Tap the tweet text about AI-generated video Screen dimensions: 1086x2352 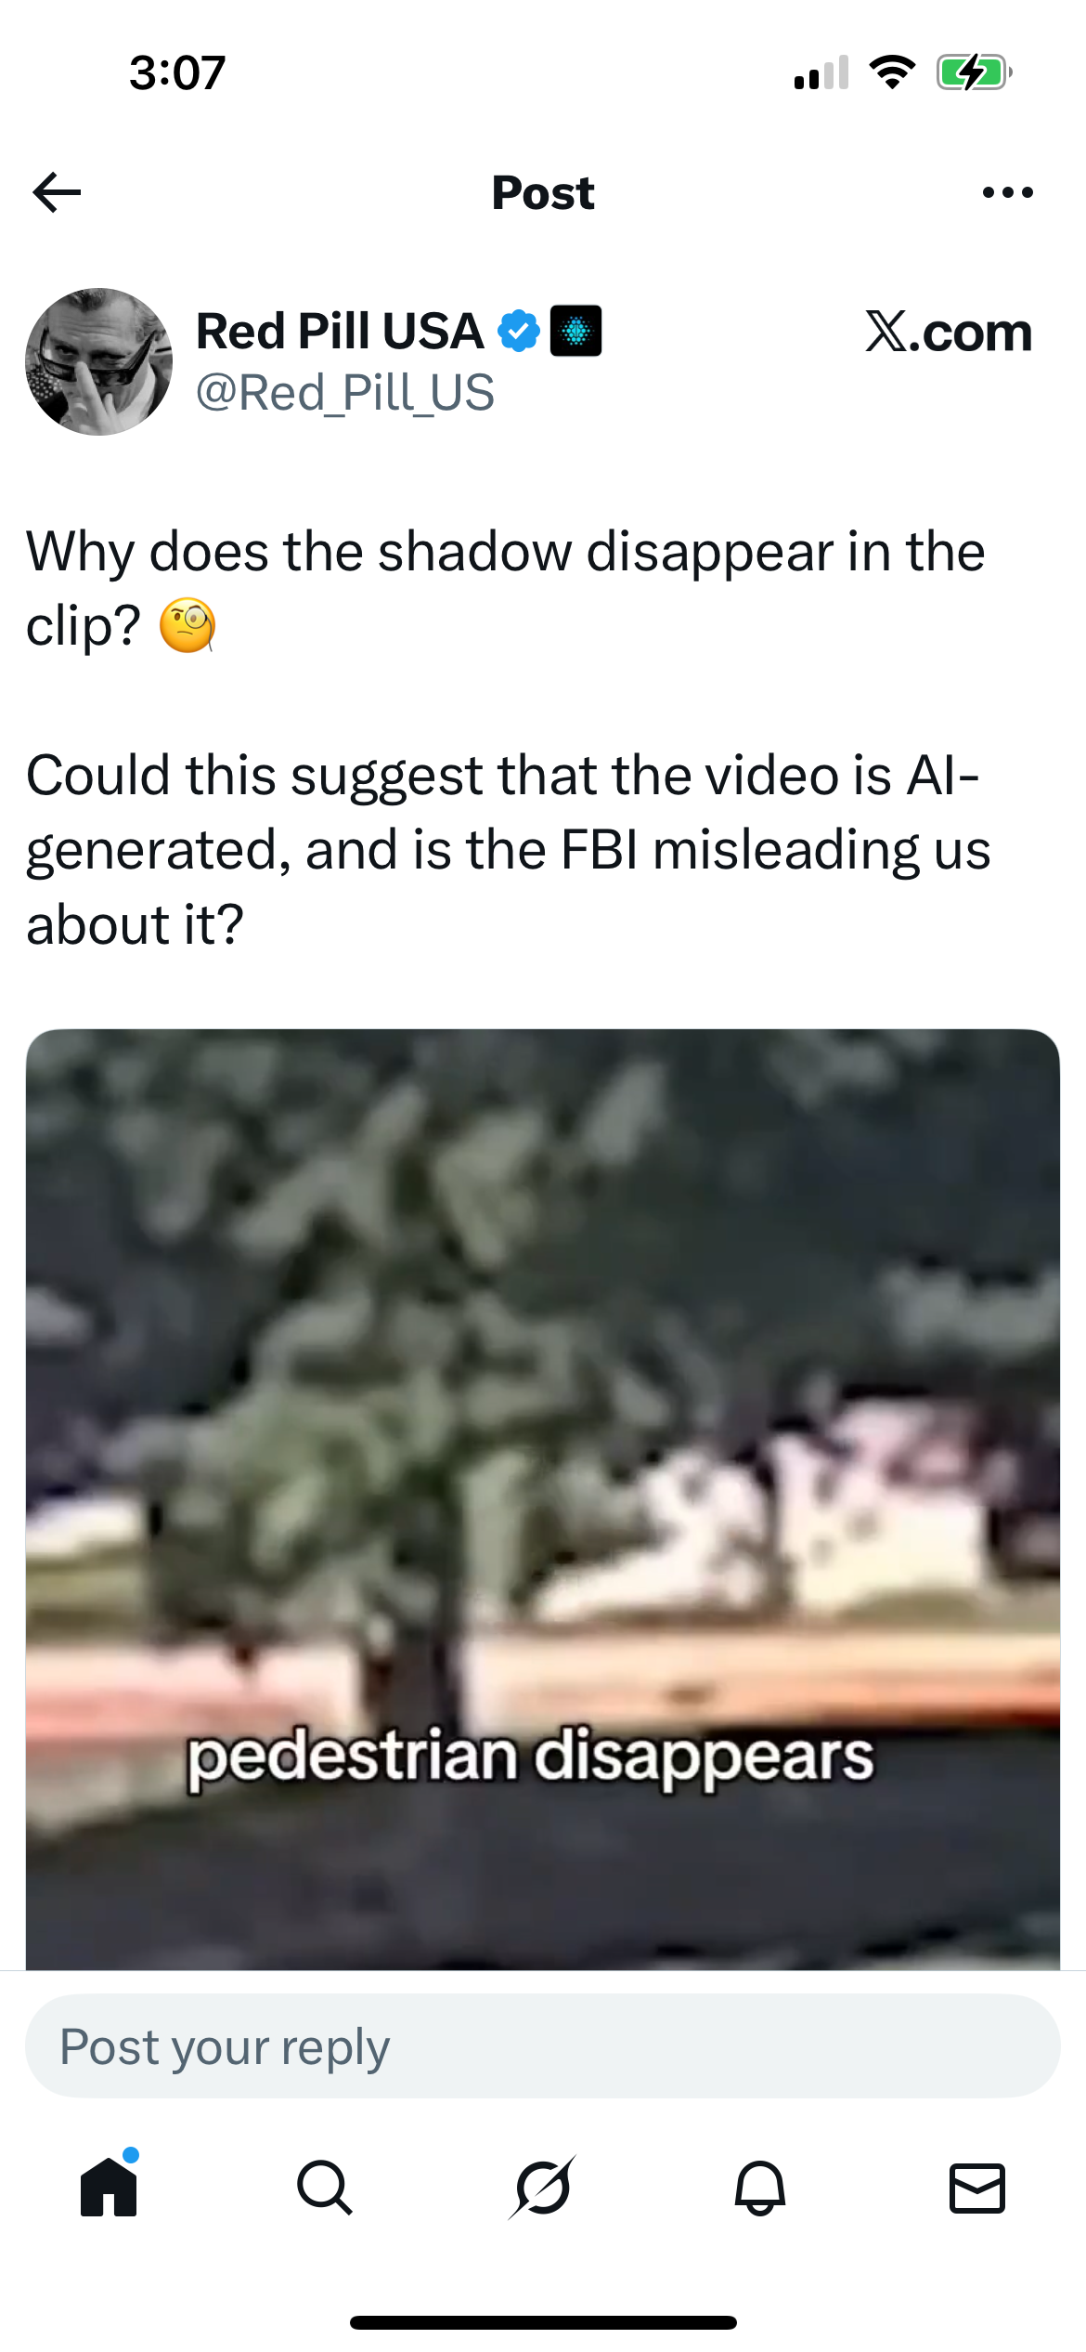(509, 849)
